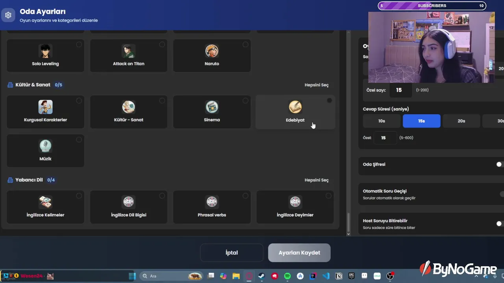Click the category list scrollbar thumb
The height and width of the screenshot is (283, 504).
click(x=348, y=222)
